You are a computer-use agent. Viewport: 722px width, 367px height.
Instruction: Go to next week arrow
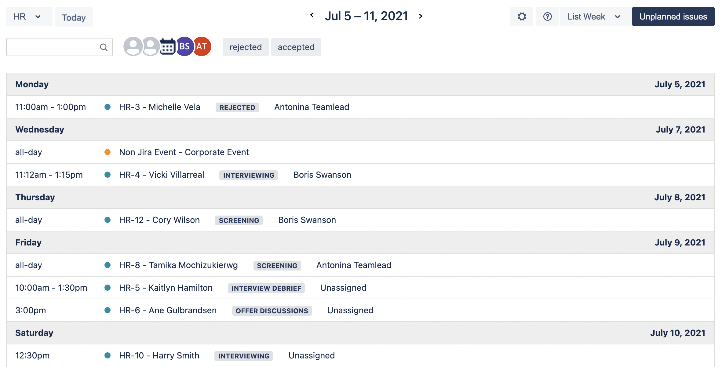421,16
